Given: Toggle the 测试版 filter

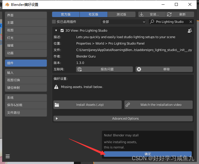Looking at the screenshot, I should point(122,14).
